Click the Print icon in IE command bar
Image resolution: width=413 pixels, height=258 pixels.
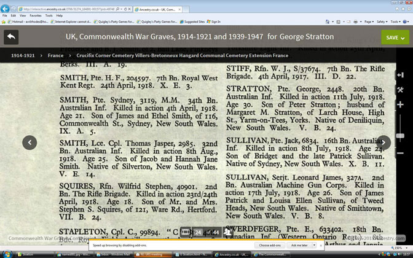coord(356,22)
